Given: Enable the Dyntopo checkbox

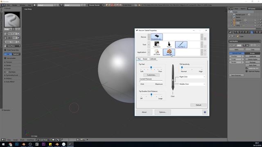Looking at the screenshot, I should click(x=7, y=72).
